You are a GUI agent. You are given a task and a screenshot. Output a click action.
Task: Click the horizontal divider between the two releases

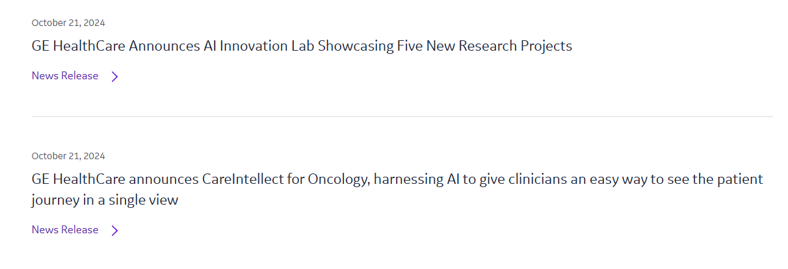402,117
